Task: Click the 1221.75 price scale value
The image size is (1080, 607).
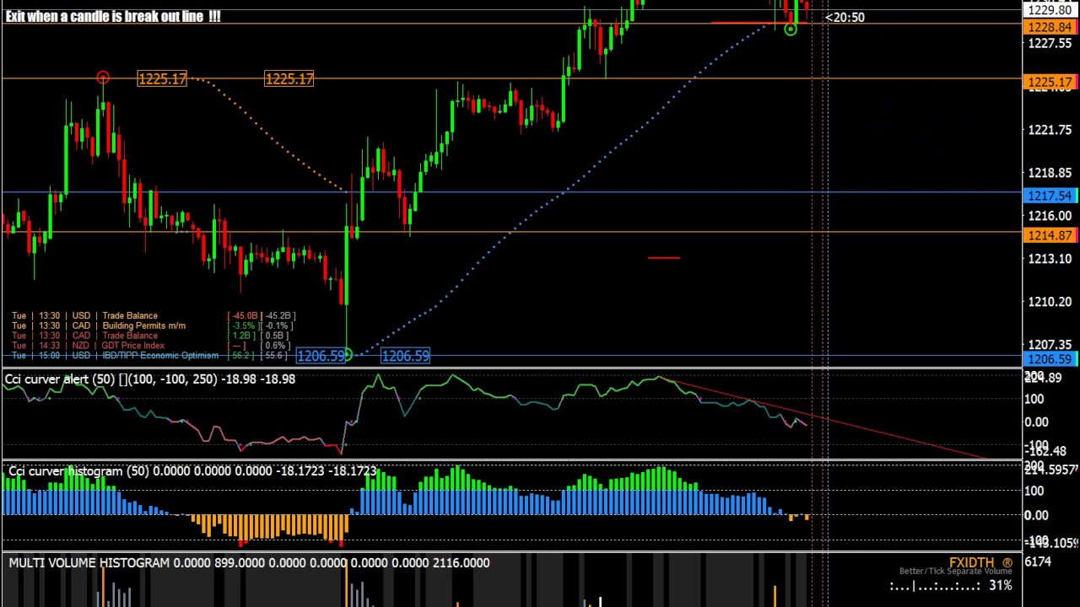Action: pyautogui.click(x=1050, y=130)
